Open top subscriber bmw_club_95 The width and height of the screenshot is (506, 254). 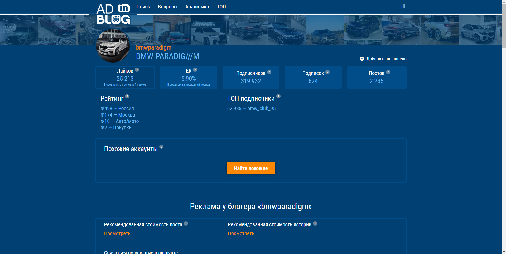tap(251, 109)
